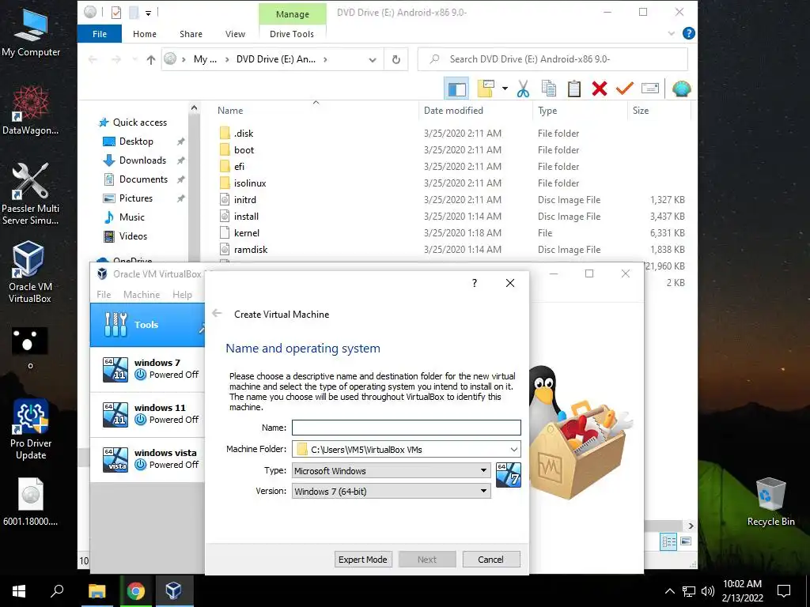
Task: Select Pro Driver Update desktop shortcut
Action: pyautogui.click(x=31, y=429)
